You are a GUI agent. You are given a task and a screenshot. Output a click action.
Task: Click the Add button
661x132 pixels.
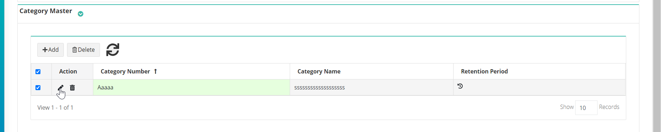click(50, 50)
